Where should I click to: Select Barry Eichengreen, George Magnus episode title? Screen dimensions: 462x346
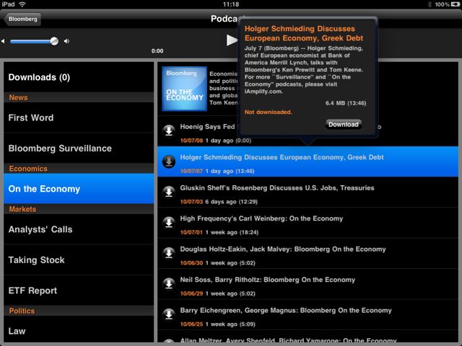tap(286, 311)
